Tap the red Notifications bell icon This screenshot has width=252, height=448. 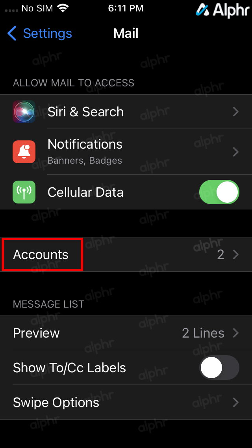click(x=24, y=152)
